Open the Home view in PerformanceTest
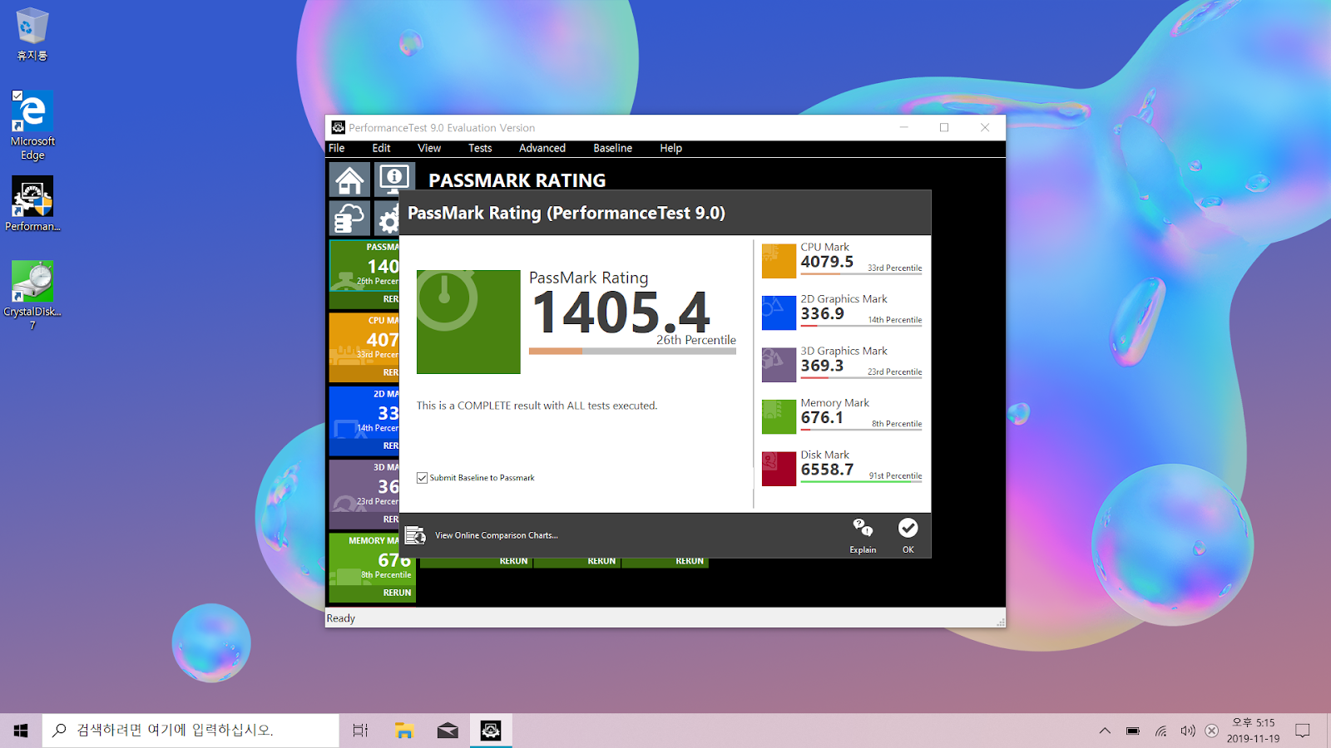1331x748 pixels. tap(349, 180)
